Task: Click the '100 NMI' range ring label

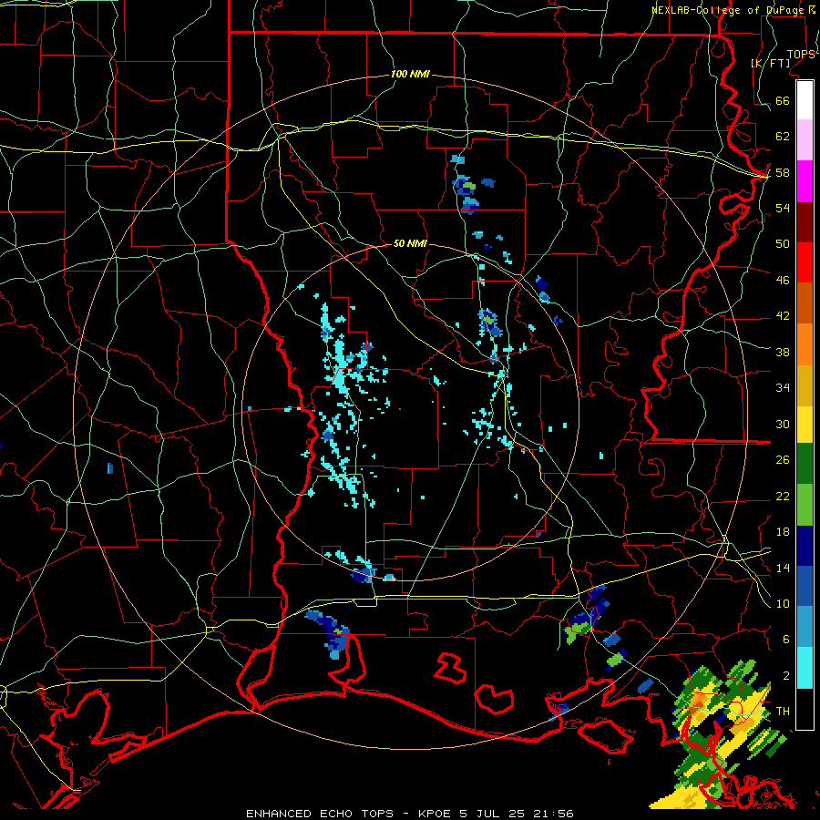Action: (410, 74)
